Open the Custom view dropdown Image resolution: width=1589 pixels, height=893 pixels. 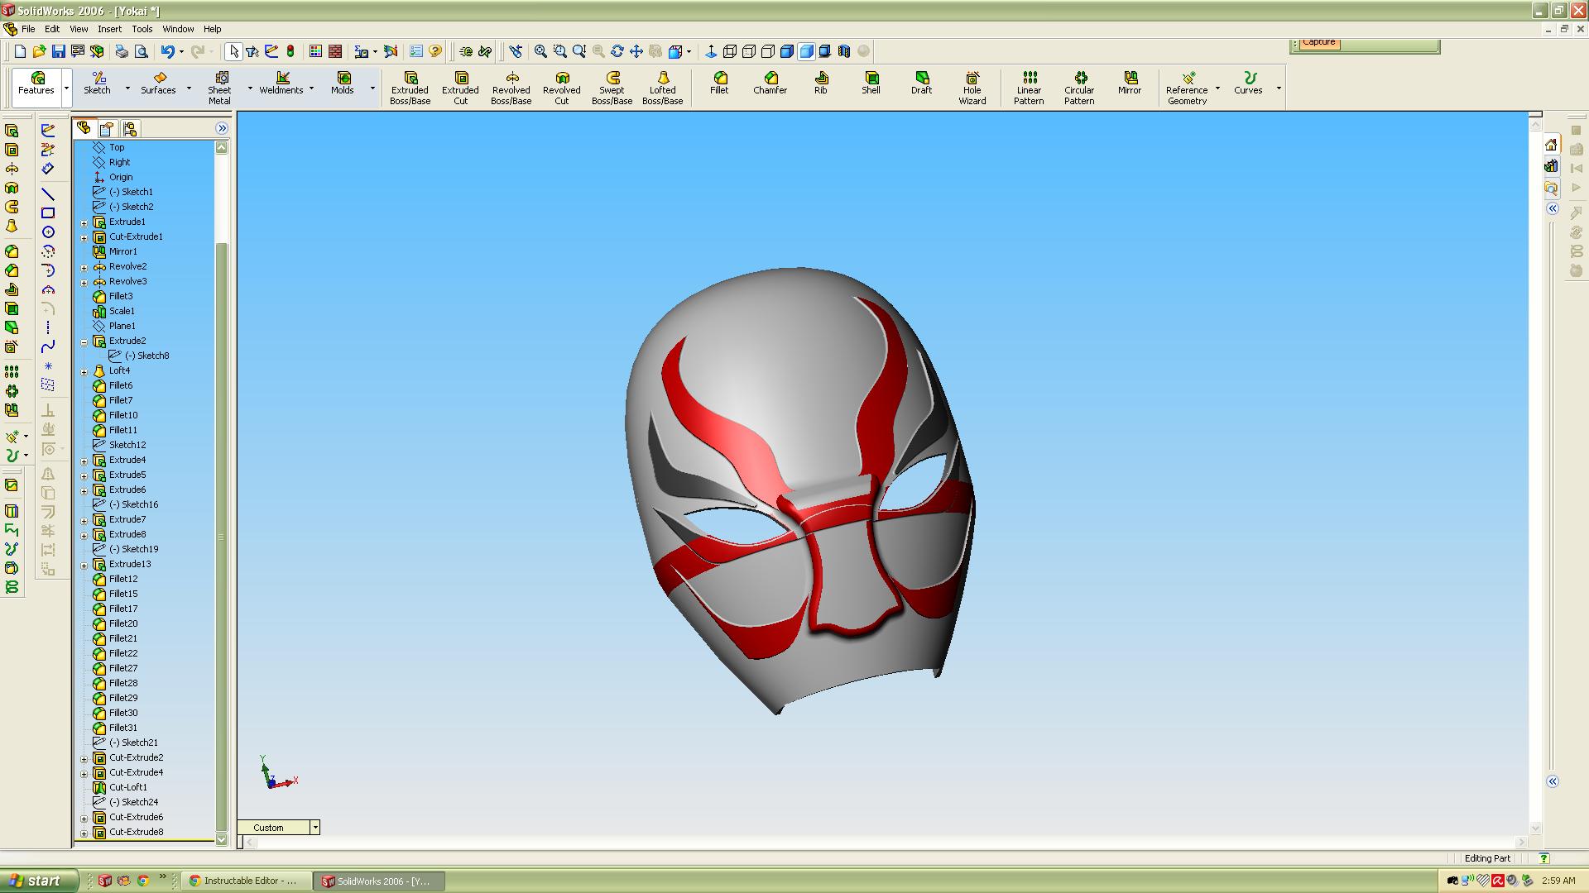click(x=314, y=828)
